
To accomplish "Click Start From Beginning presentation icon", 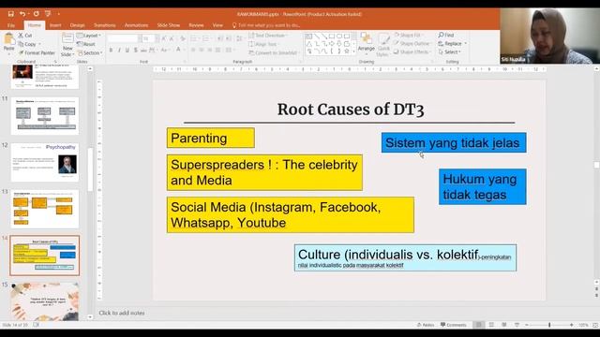I will [x=48, y=14].
